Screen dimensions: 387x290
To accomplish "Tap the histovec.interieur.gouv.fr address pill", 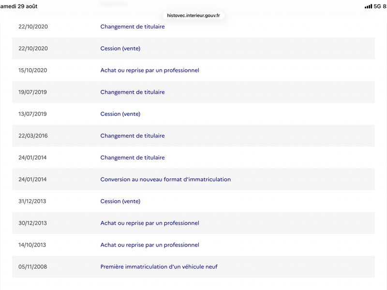I will [x=193, y=15].
